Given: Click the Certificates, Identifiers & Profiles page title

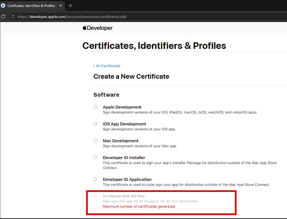Looking at the screenshot, I should click(x=154, y=46).
